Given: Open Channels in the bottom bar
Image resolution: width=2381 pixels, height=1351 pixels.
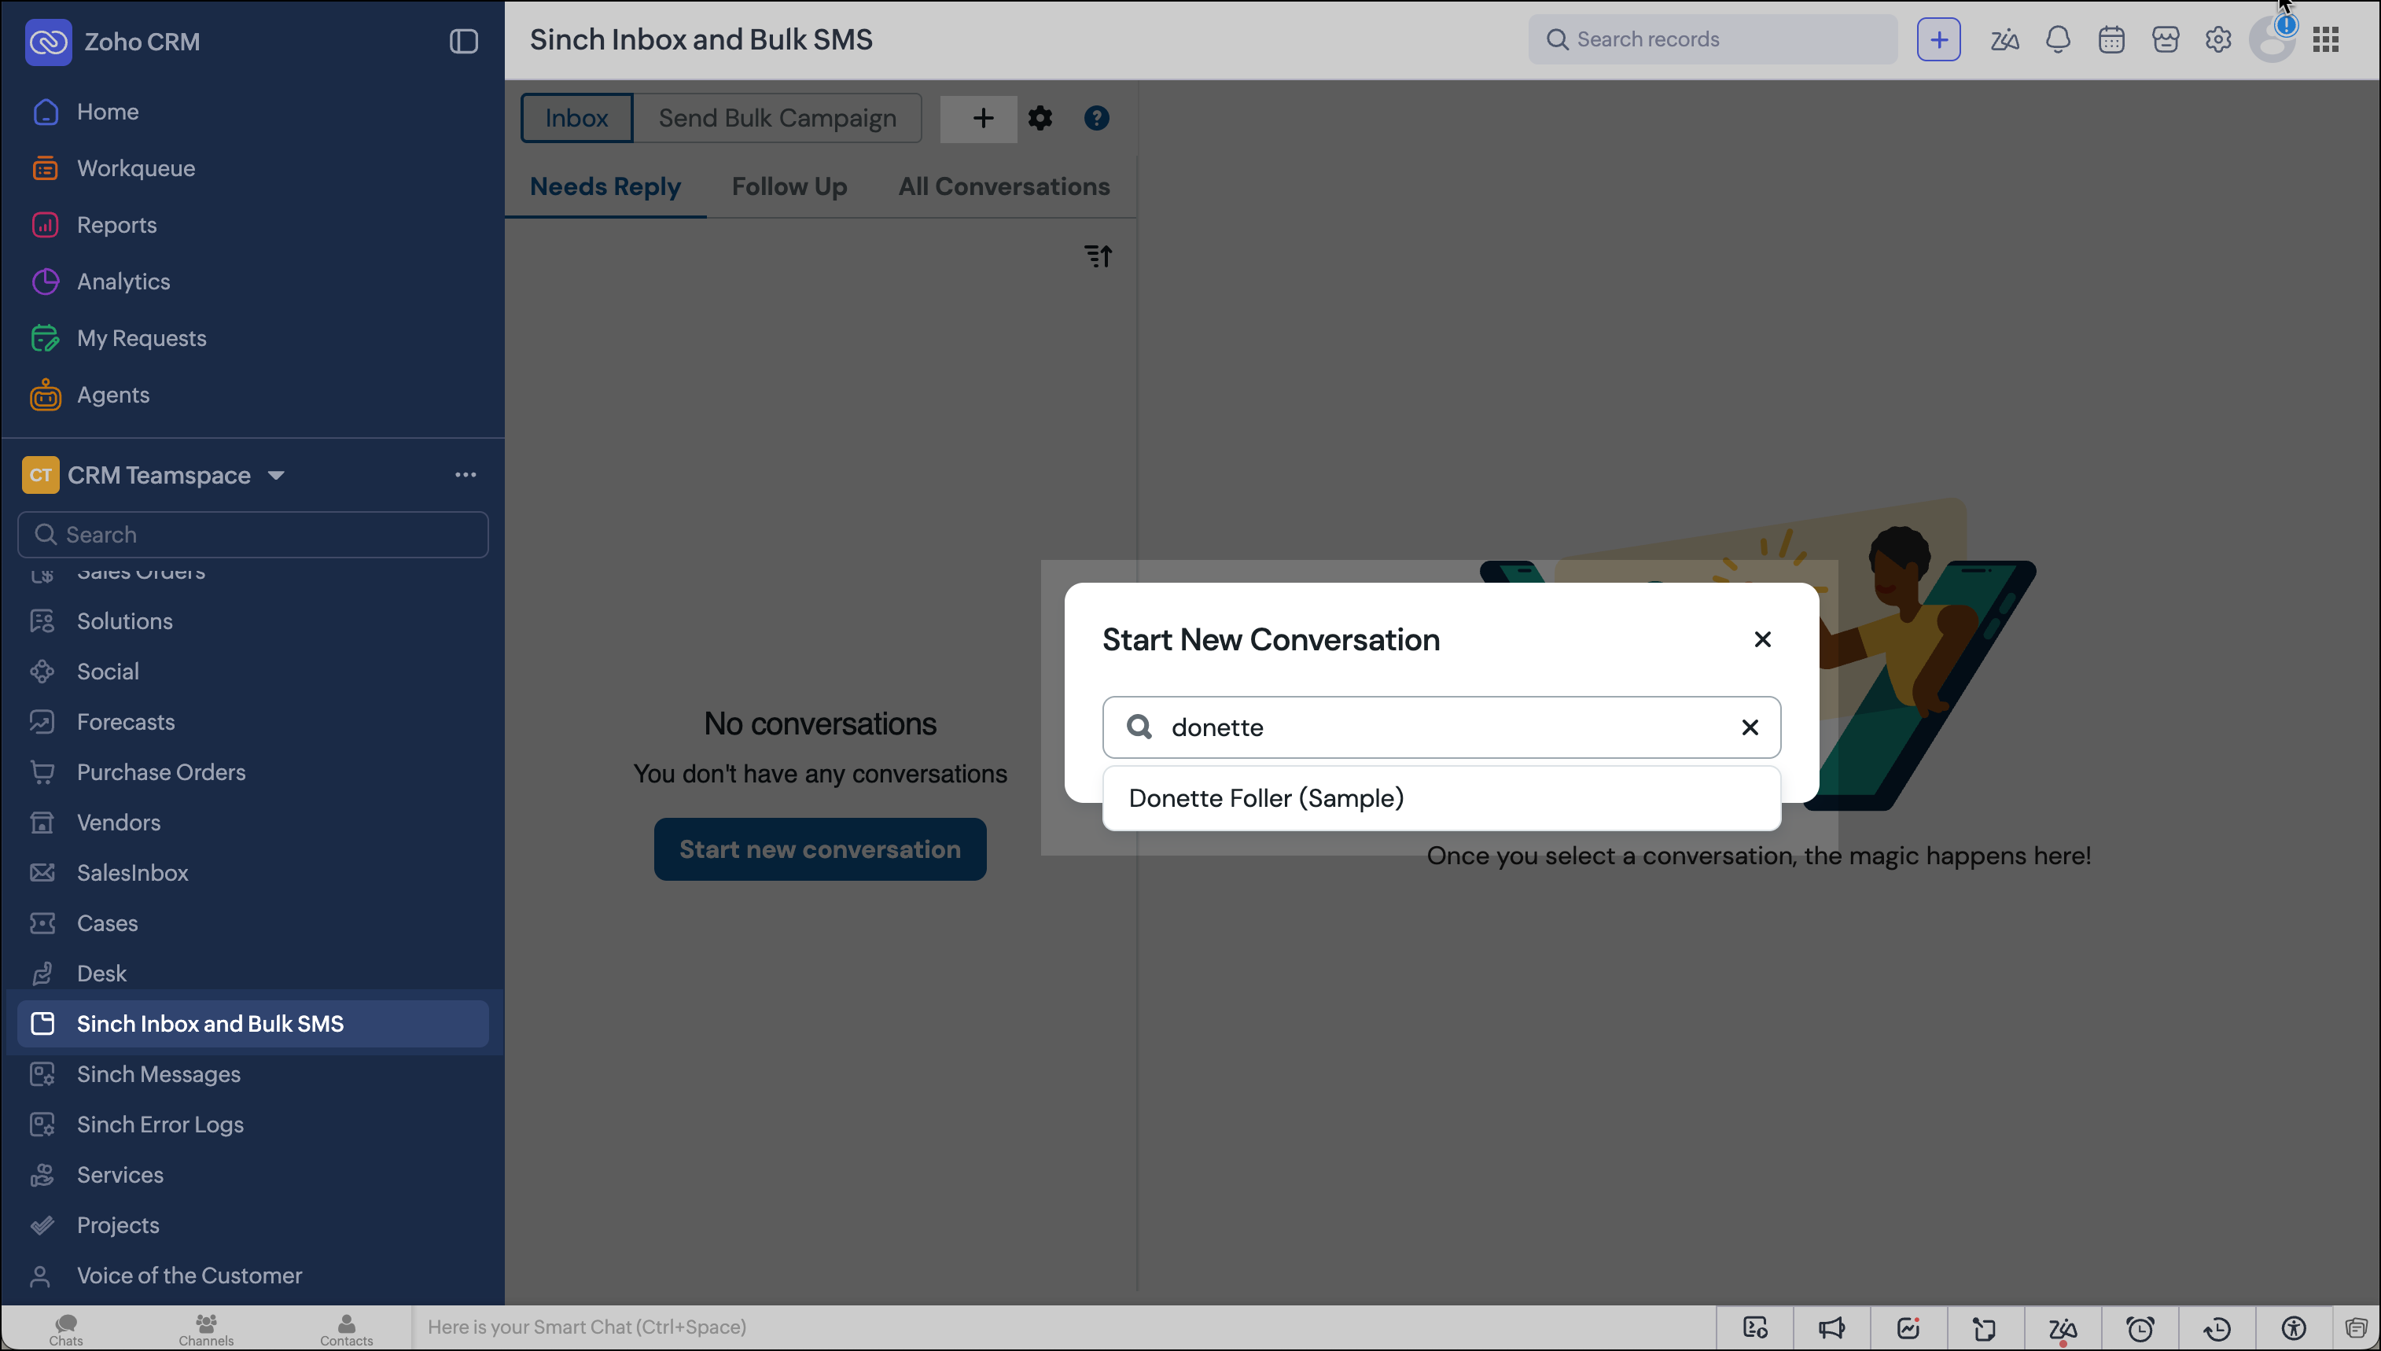Looking at the screenshot, I should [x=206, y=1329].
